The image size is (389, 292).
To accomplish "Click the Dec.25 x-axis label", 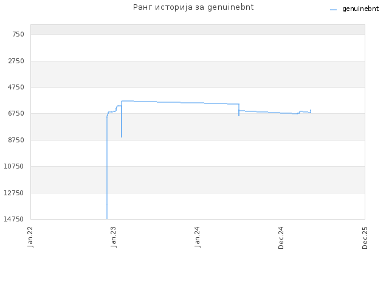I will click(x=365, y=238).
